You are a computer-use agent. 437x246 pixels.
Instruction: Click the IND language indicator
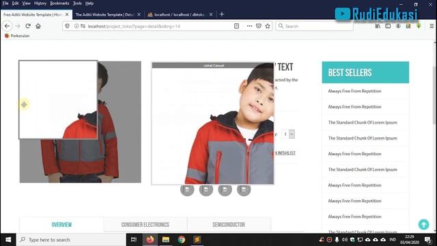tap(393, 240)
